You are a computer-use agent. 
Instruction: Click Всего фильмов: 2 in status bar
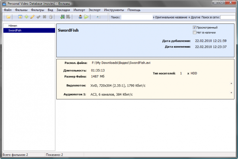click(15, 155)
